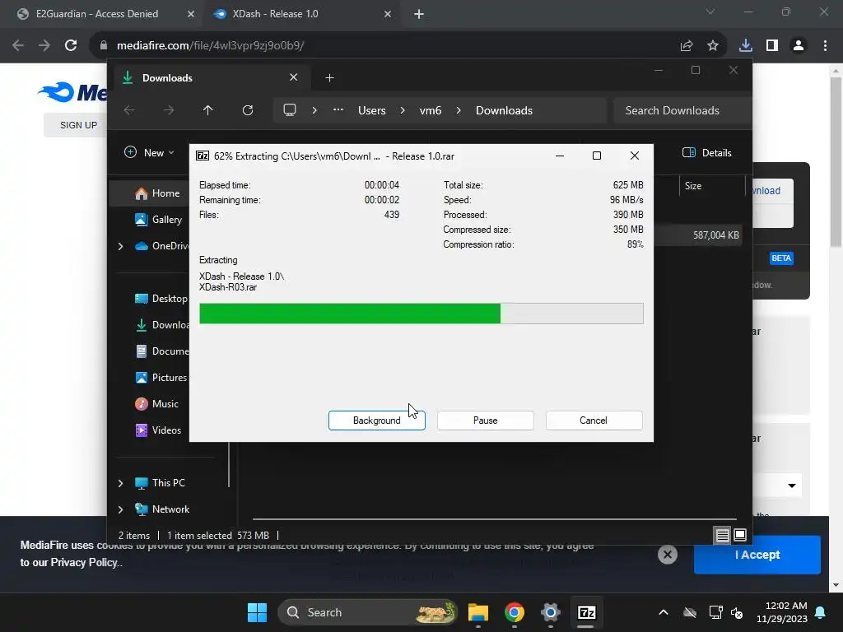
Task: Click vm6 in the breadcrumb path
Action: click(430, 110)
